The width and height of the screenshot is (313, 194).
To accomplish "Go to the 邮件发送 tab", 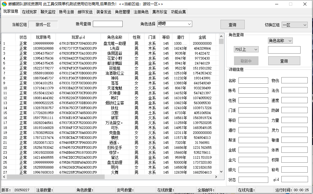I will tap(85, 12).
